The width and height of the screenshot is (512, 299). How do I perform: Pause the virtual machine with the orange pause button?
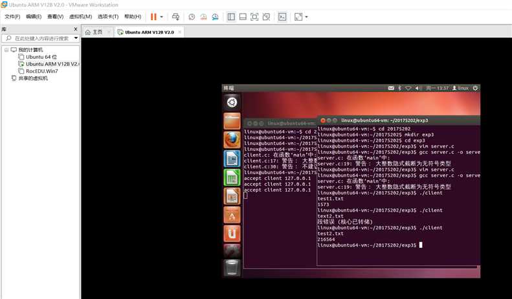153,17
